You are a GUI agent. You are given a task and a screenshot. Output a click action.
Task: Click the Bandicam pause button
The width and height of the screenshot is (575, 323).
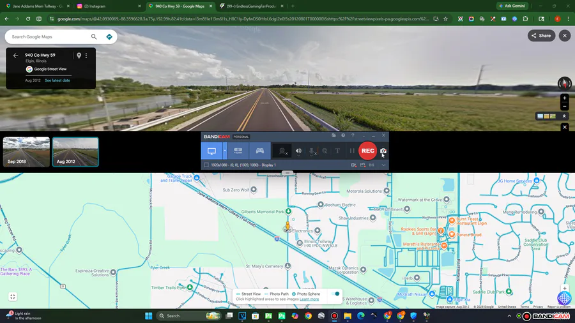tap(352, 151)
